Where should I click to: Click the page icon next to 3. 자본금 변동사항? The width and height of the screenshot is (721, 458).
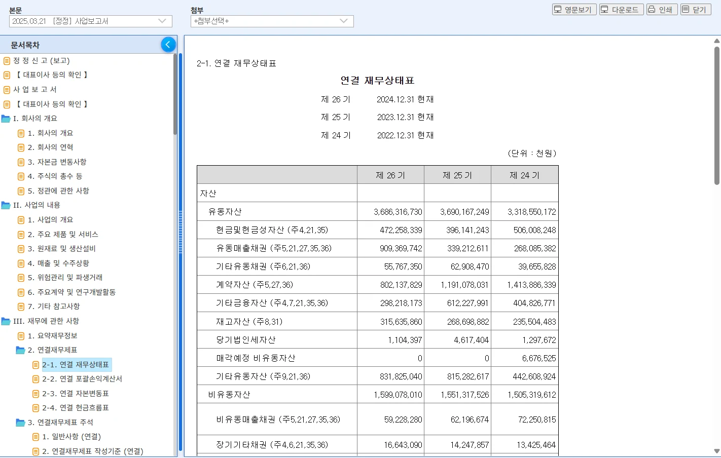pyautogui.click(x=21, y=162)
